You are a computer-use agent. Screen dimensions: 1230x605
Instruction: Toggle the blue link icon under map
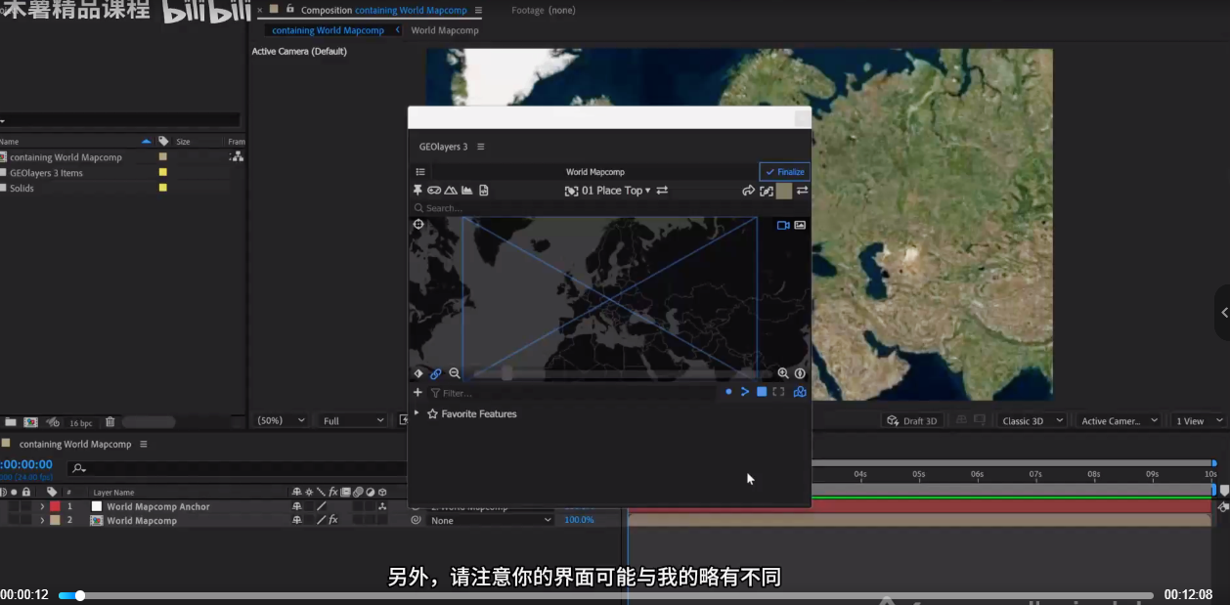click(x=436, y=373)
